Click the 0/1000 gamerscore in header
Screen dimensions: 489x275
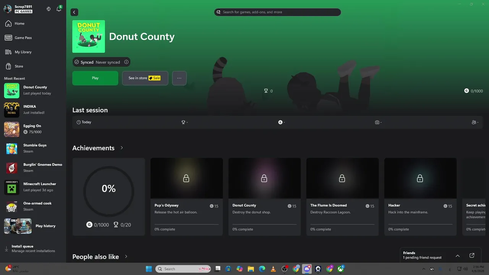(474, 91)
